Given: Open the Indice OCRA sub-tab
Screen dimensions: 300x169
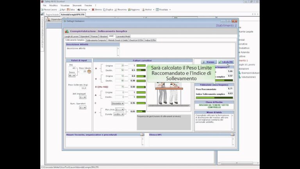Looking at the screenshot, I should pyautogui.click(x=150, y=40).
